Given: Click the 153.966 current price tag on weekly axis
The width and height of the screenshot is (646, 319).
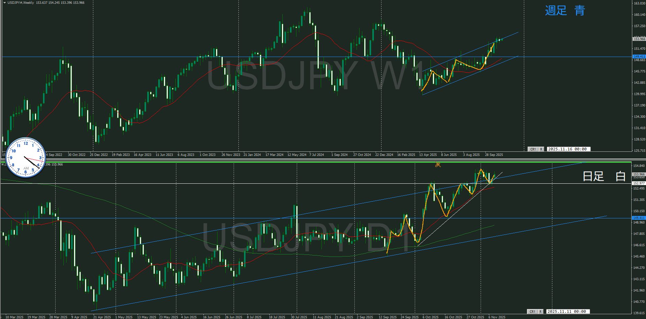Looking at the screenshot, I should pos(639,39).
